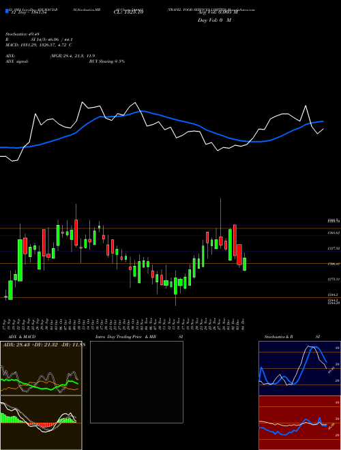
Task: Click the blue 12 Day SMA legend square
Action: 7,11
